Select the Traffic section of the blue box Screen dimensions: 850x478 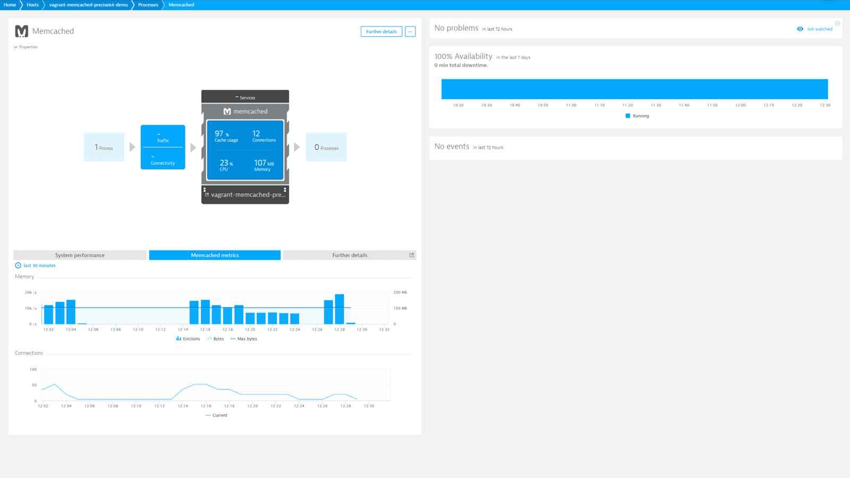(x=163, y=136)
